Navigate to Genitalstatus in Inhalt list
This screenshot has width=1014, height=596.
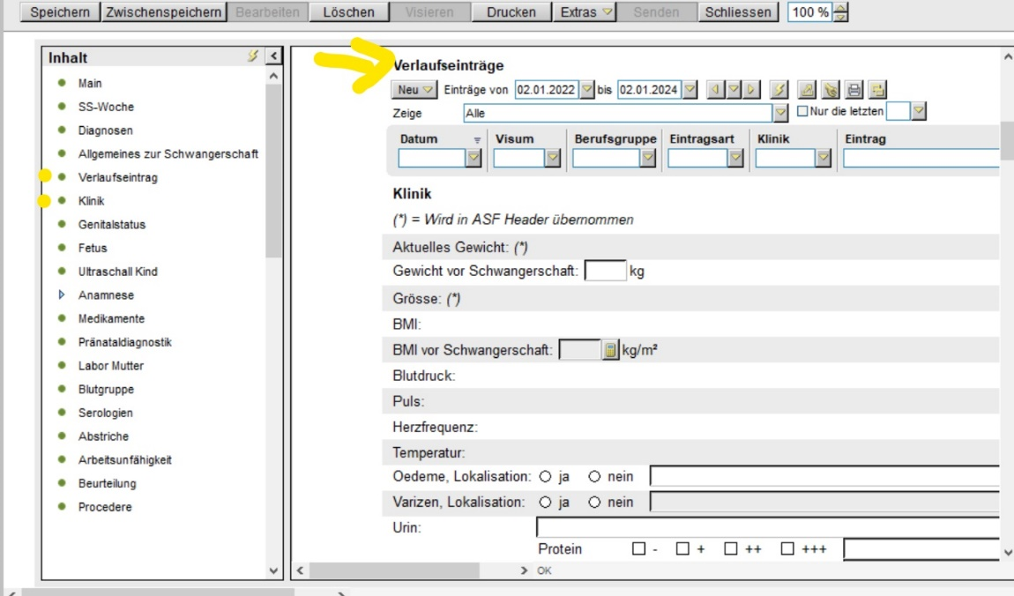(x=111, y=225)
